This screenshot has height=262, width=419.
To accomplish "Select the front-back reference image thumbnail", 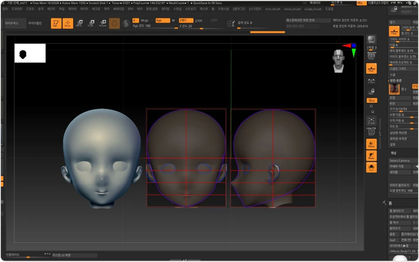I will tap(394, 89).
